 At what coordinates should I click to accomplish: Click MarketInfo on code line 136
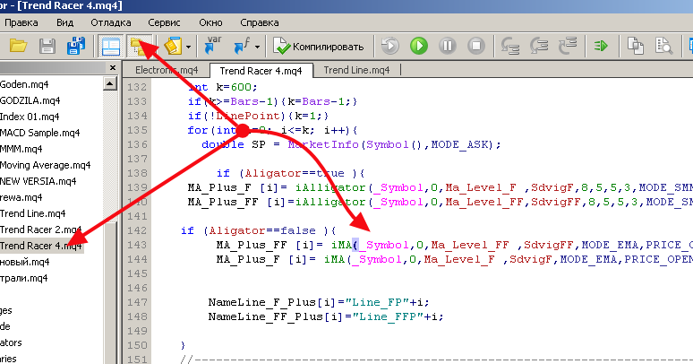coord(323,144)
